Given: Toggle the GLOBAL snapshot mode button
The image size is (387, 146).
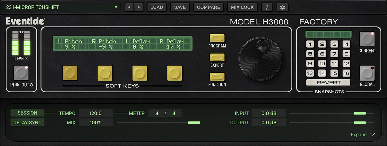Looking at the screenshot, I should point(367,73).
